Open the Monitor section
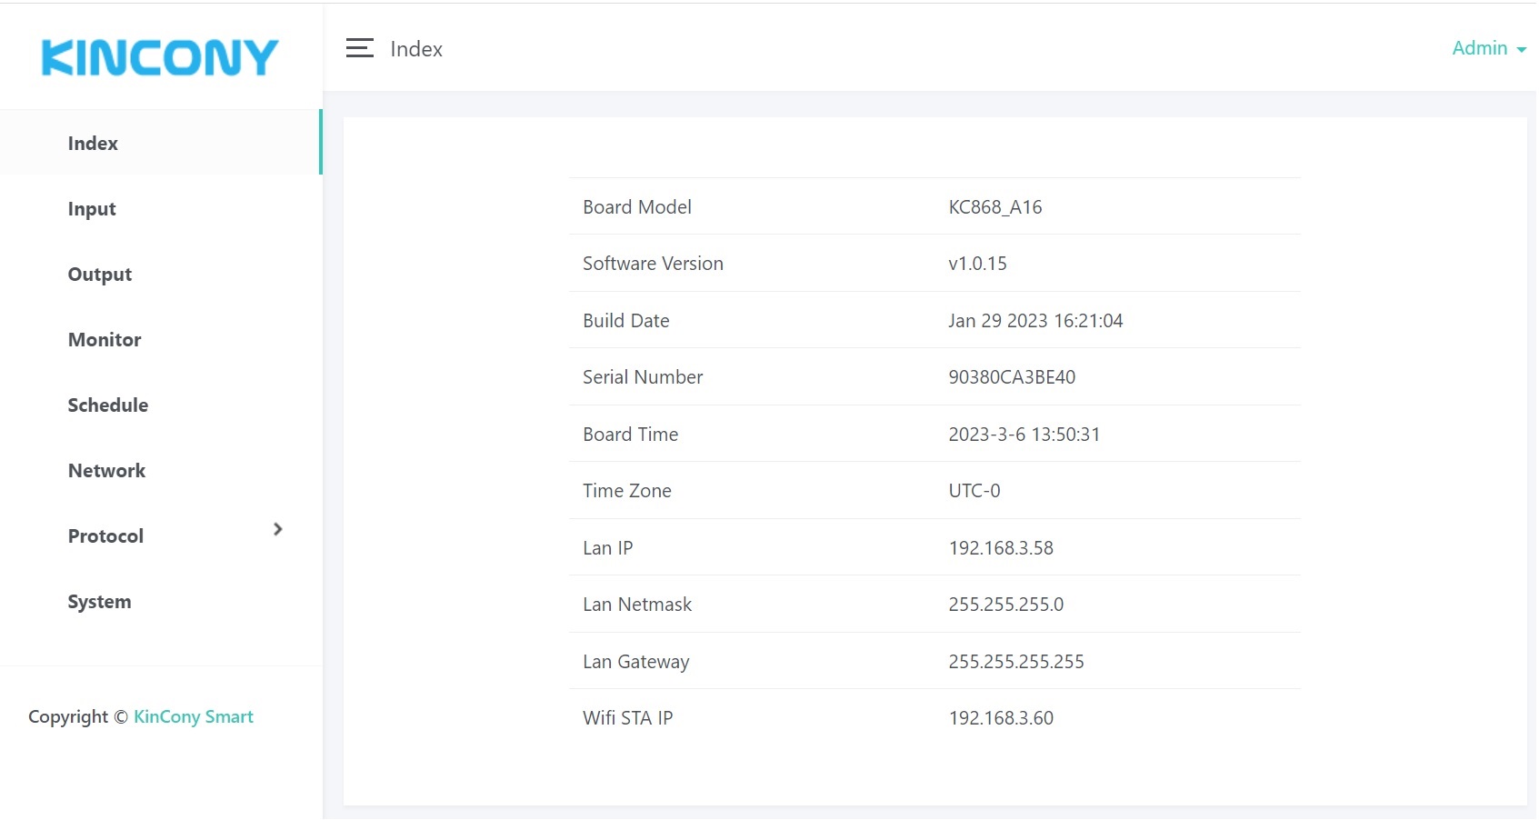The height and width of the screenshot is (820, 1539). (105, 340)
